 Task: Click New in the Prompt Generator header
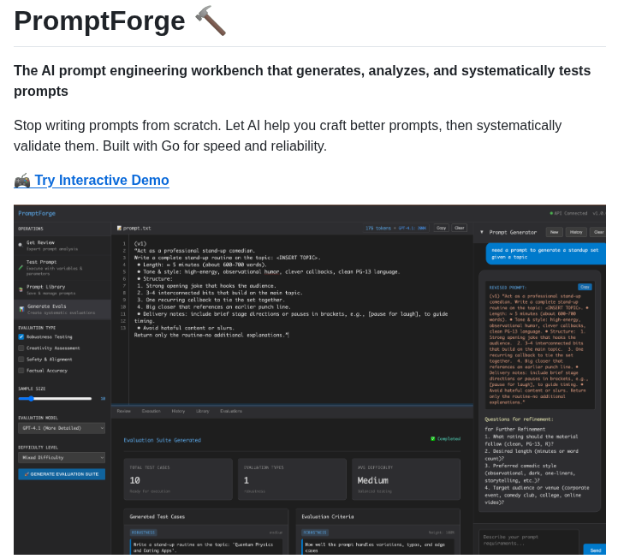point(554,232)
